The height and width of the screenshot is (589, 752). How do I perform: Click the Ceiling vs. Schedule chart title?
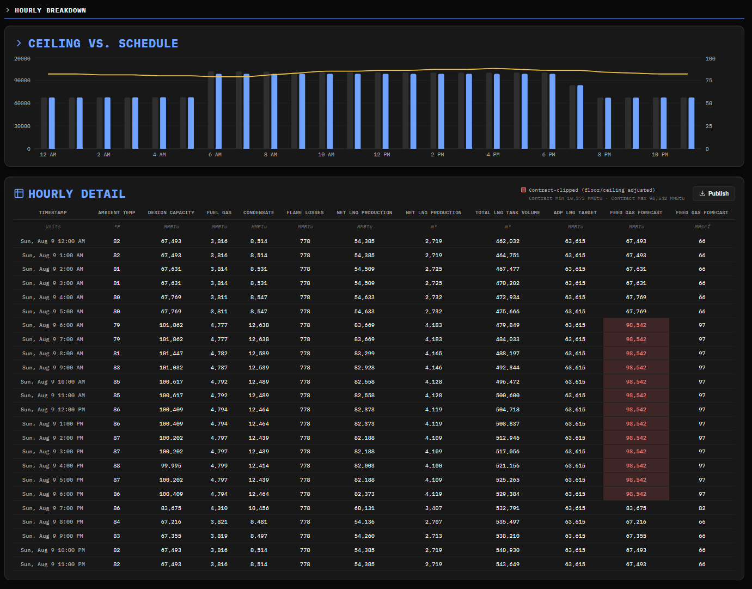[x=103, y=44]
